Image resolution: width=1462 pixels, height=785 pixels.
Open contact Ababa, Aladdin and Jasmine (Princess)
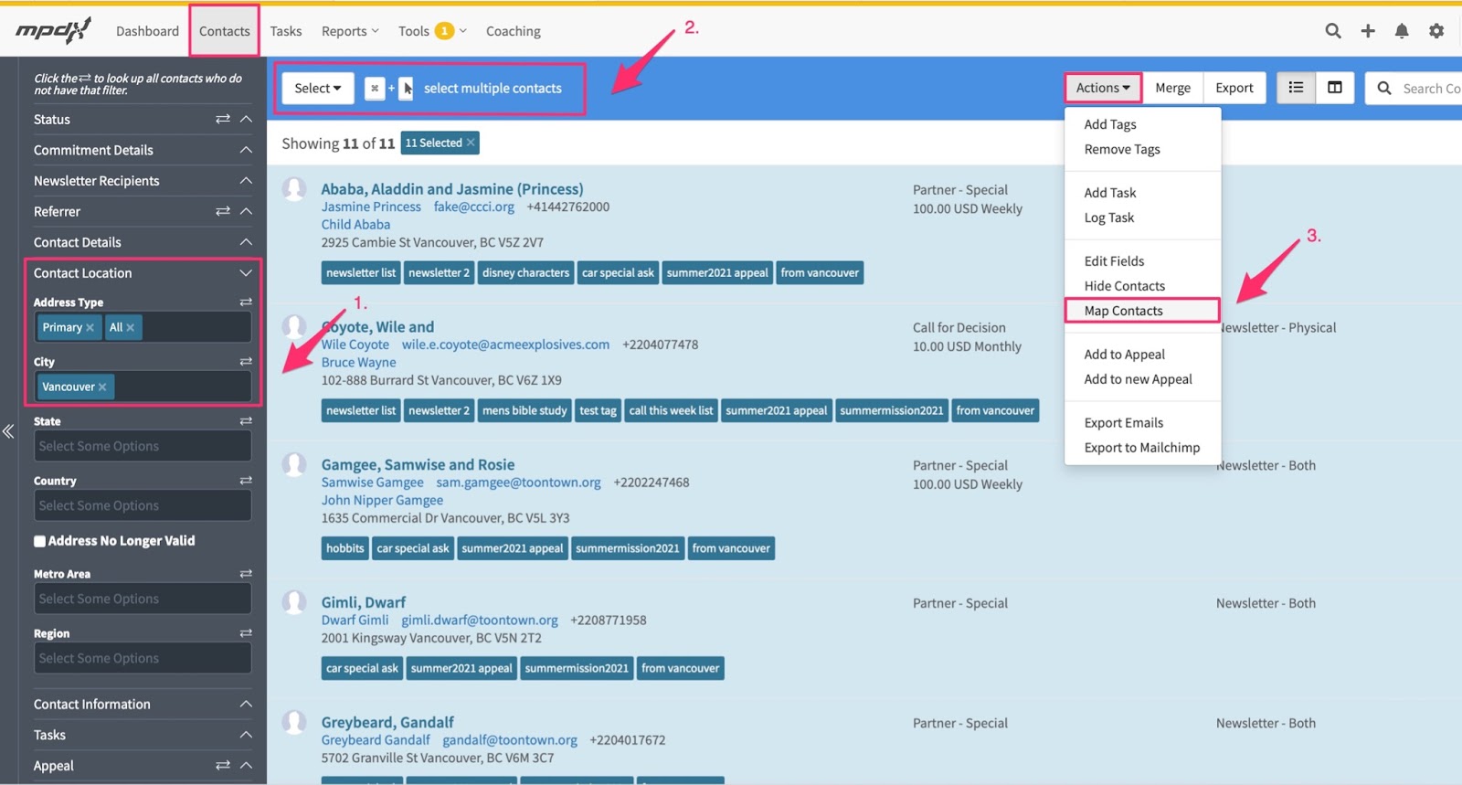pos(452,189)
